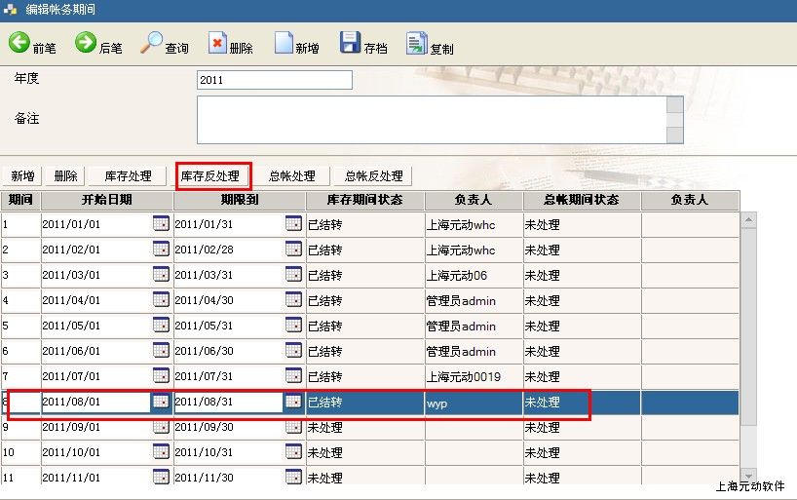797x500 pixels.
Task: Open calendar picker for period 8 start date
Action: click(161, 402)
